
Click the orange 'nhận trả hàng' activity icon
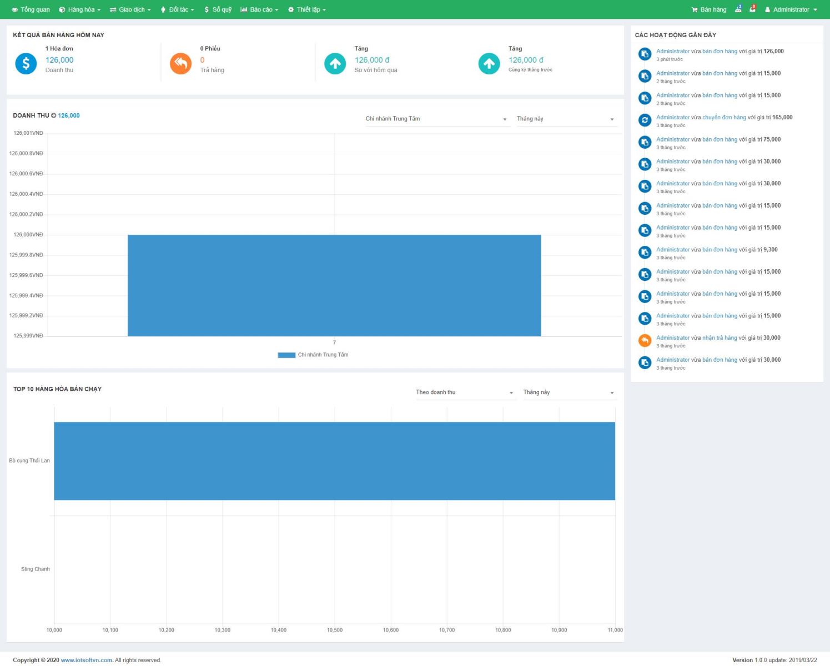645,341
